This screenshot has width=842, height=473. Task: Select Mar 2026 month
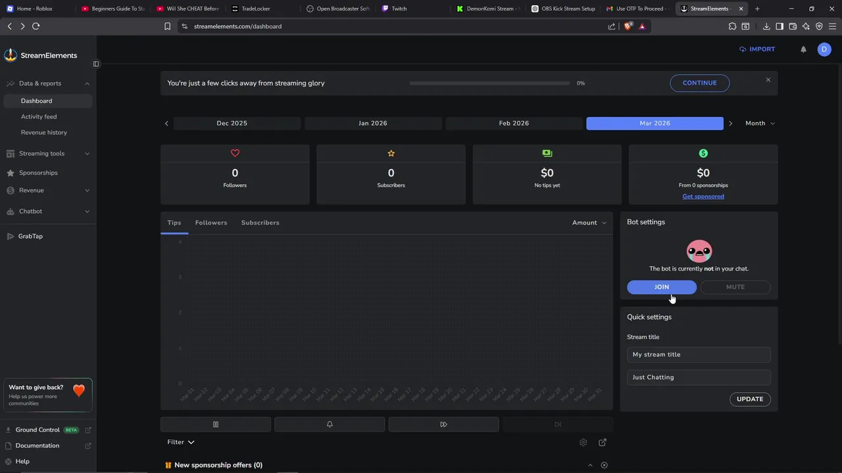[655, 124]
